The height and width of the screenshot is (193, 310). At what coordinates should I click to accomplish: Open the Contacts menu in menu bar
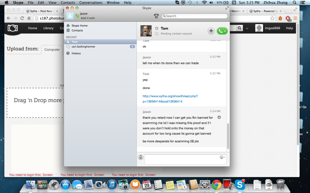pos(68,2)
